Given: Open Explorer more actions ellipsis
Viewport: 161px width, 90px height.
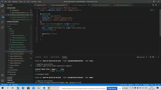Looking at the screenshot, I should coord(31,5).
